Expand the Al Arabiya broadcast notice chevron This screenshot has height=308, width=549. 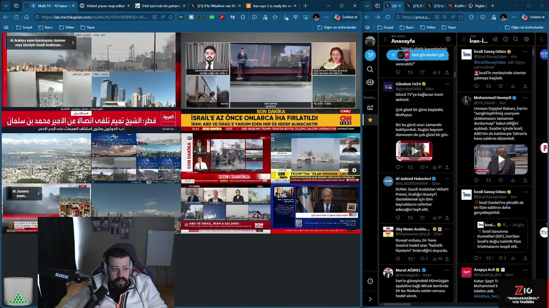(x=72, y=42)
